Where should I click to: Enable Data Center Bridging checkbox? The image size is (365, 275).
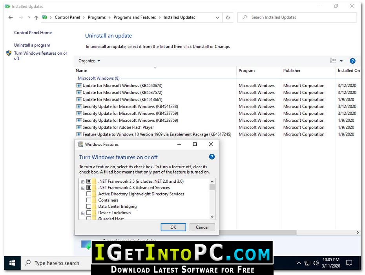[89, 206]
